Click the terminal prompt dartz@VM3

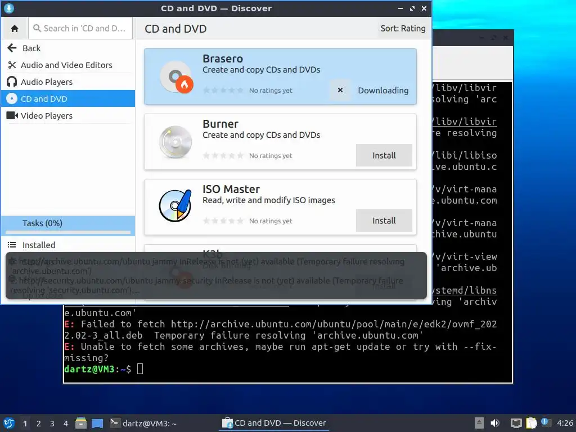[x=89, y=369]
